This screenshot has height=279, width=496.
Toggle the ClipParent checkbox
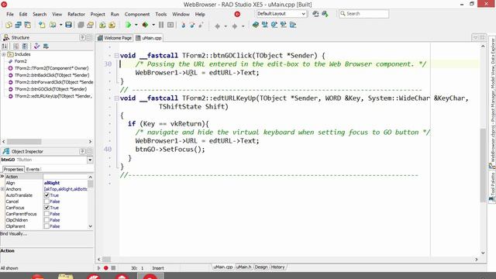(x=46, y=226)
